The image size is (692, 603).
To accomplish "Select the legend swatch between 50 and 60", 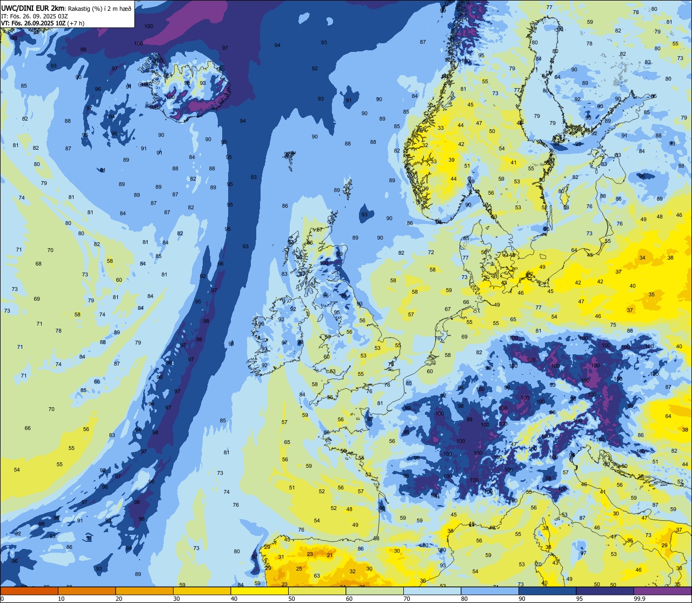I will click(317, 591).
